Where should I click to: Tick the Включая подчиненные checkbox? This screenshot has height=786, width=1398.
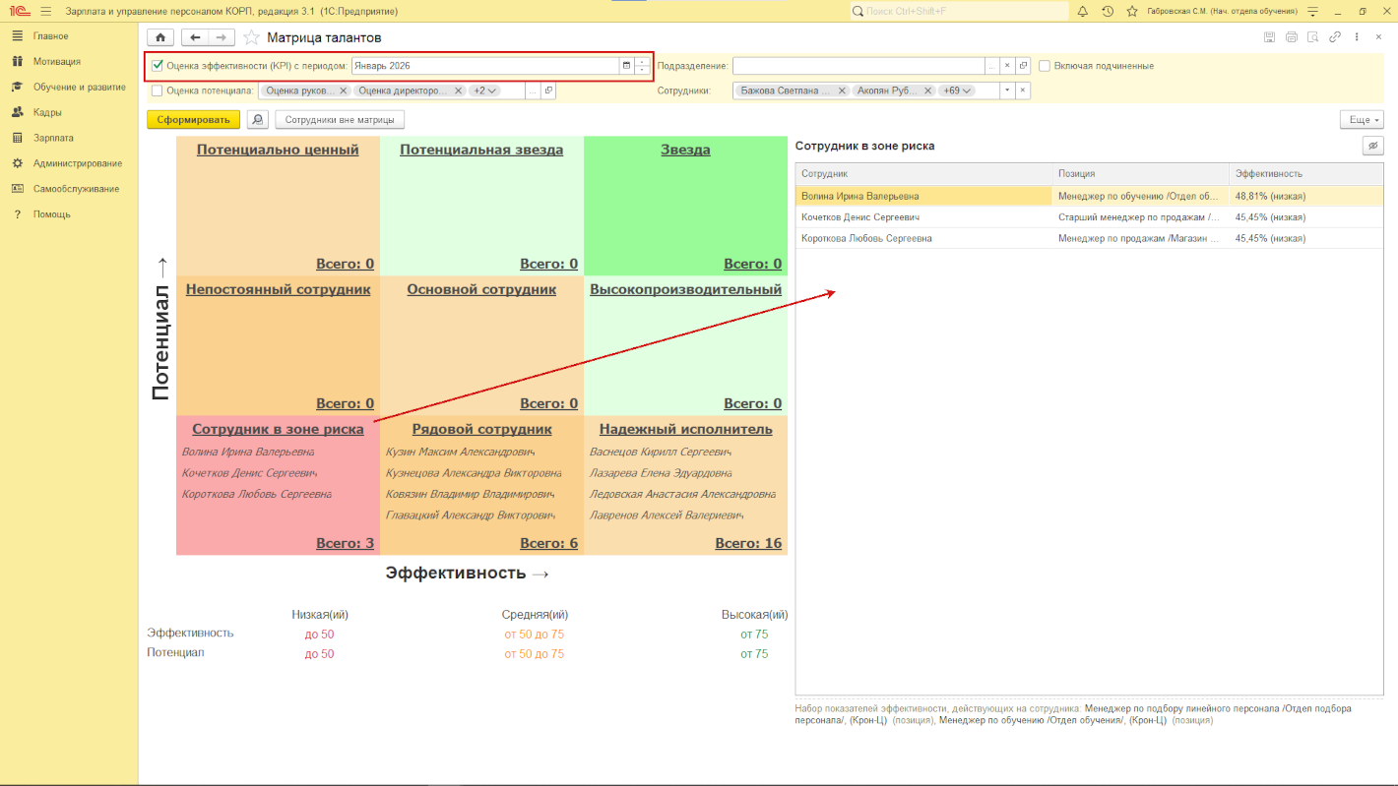(x=1045, y=66)
